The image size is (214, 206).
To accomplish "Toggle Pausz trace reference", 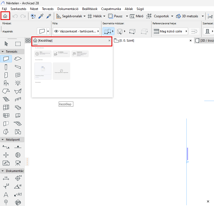I will point(115,16).
